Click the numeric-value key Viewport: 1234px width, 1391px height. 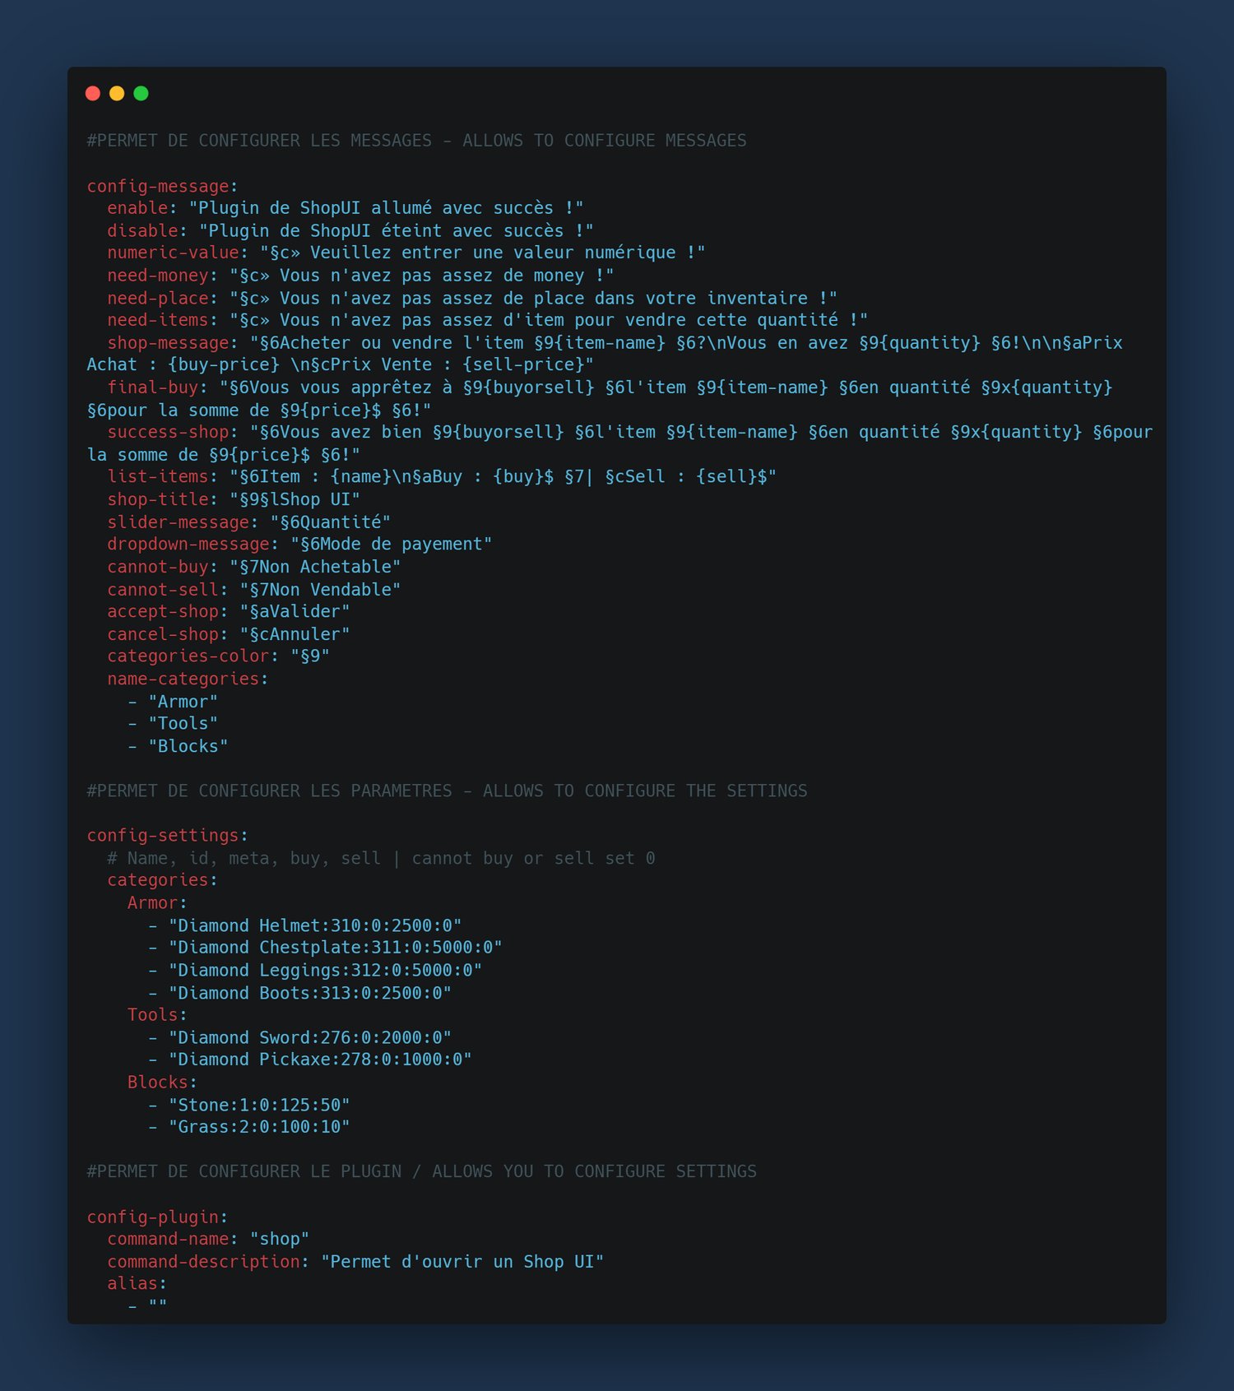click(x=173, y=253)
